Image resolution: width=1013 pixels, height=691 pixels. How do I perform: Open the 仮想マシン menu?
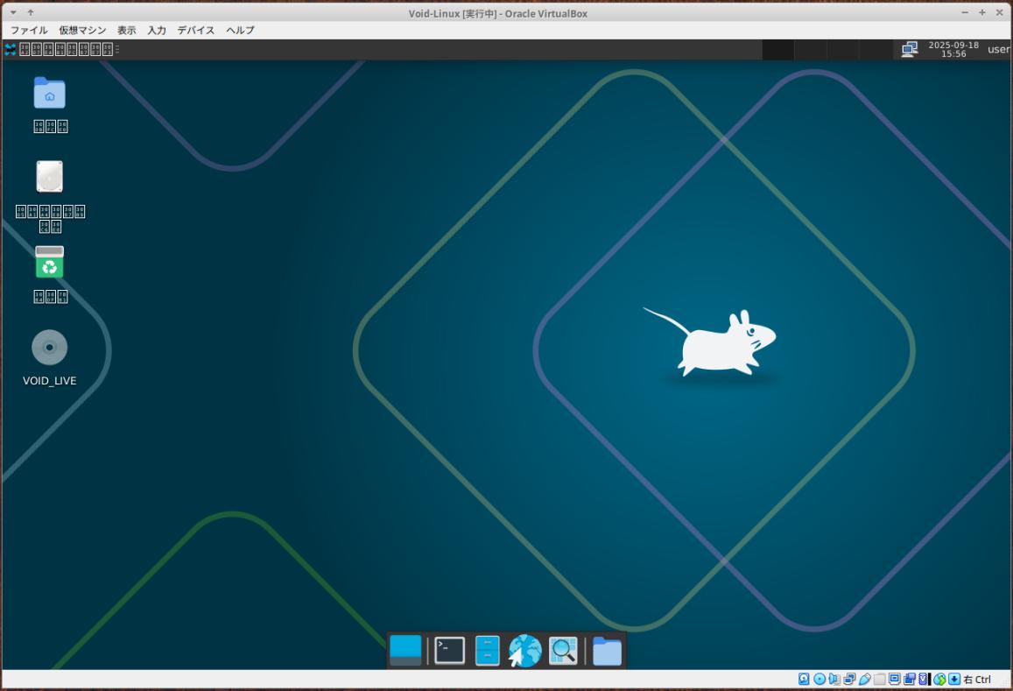point(82,31)
